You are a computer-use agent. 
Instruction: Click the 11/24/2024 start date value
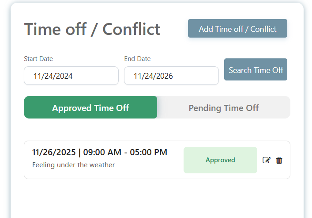[53, 76]
